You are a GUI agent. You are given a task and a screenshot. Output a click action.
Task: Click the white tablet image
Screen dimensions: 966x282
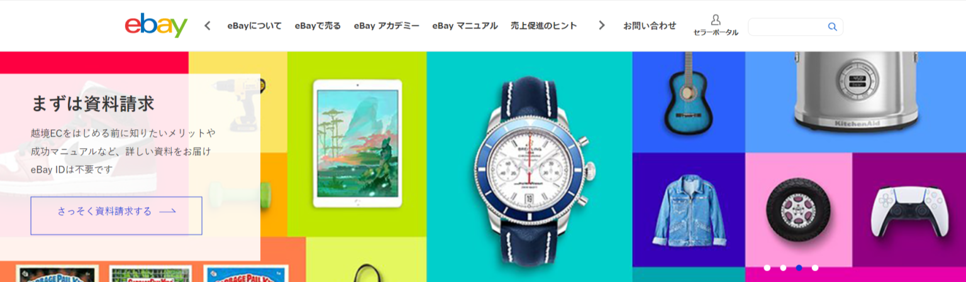pos(357,144)
